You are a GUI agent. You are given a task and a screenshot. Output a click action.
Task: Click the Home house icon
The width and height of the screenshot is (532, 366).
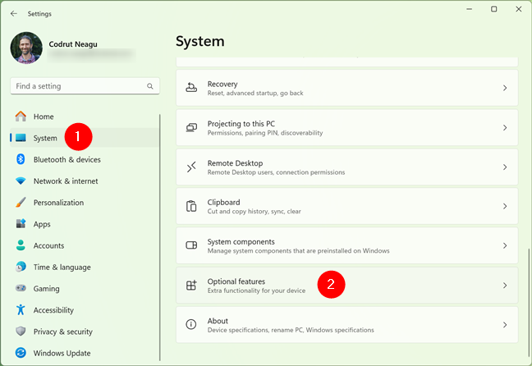coord(21,117)
